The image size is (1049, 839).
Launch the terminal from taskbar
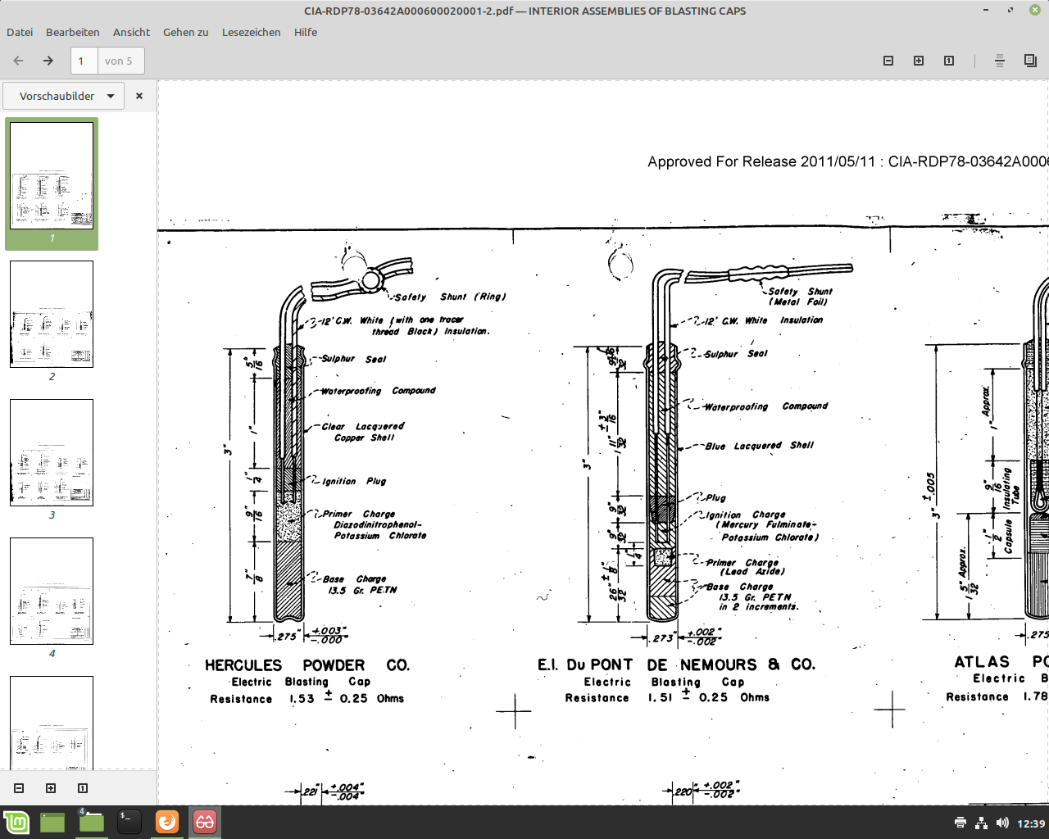(x=129, y=823)
